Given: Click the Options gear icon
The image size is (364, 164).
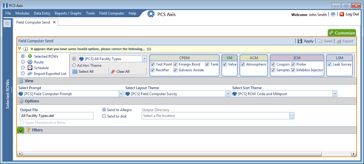Looking at the screenshot, I should 21,101.
